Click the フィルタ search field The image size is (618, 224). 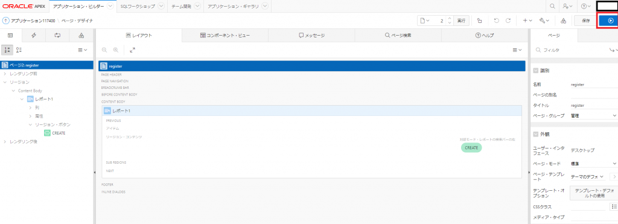pos(571,50)
